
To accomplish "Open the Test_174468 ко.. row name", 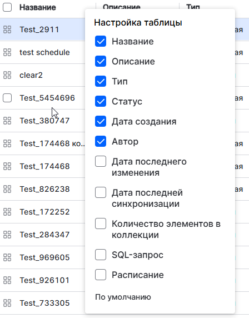I will point(52,143).
